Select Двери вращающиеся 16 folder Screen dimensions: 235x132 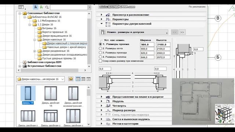point(57,36)
